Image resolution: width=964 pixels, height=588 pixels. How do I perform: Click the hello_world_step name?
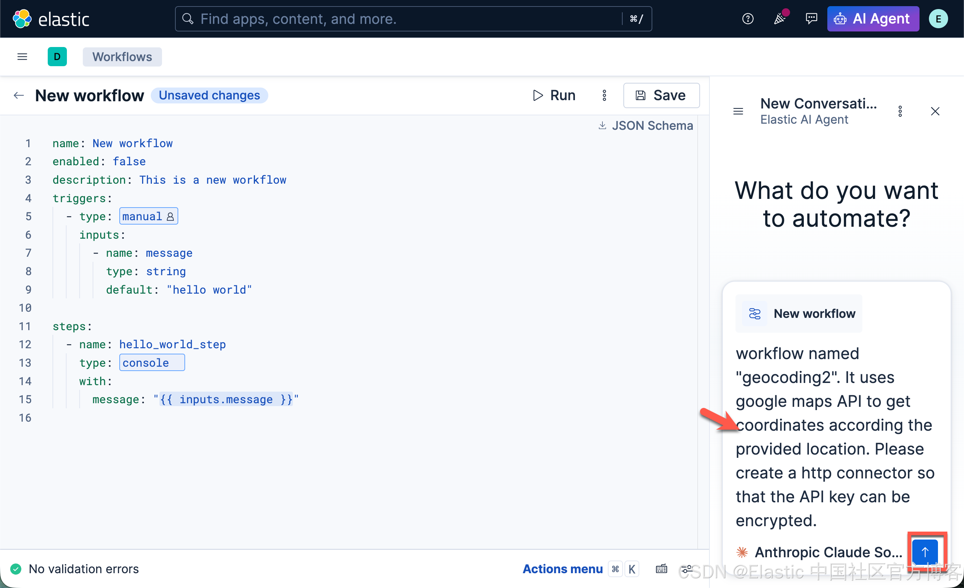click(172, 344)
